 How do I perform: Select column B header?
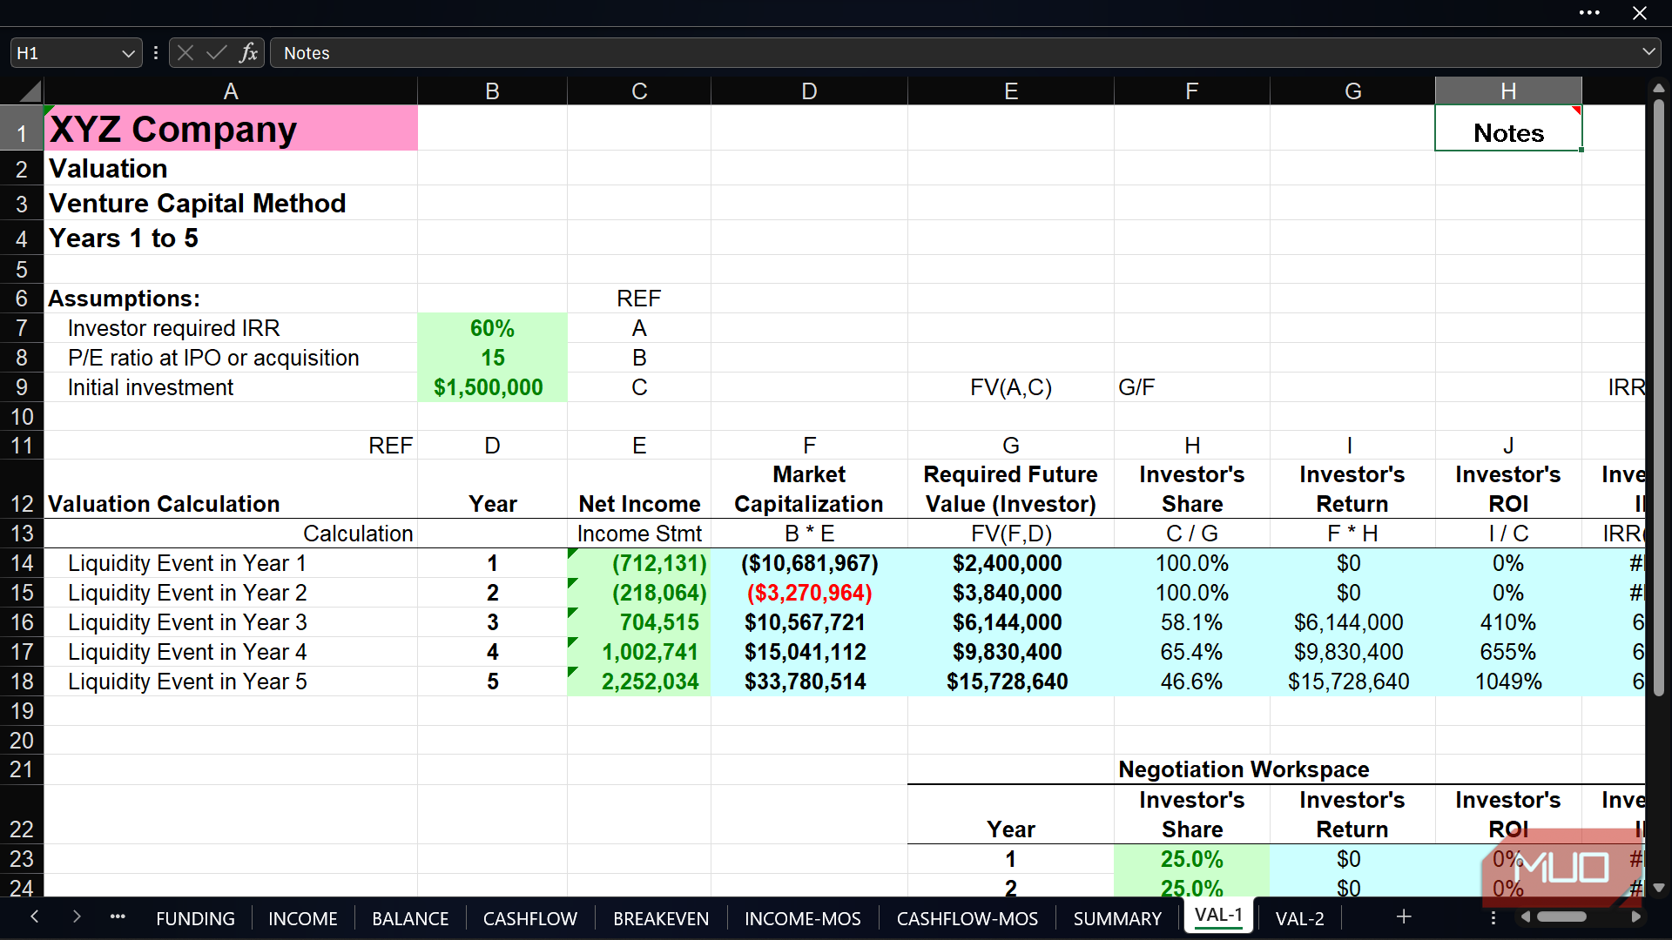(x=492, y=91)
